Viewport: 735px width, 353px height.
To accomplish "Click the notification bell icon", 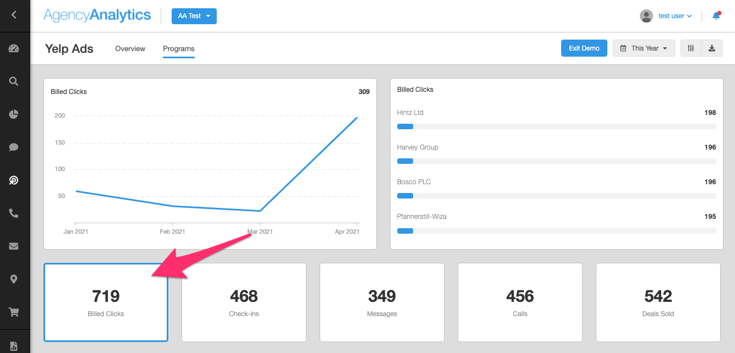I will pos(716,16).
